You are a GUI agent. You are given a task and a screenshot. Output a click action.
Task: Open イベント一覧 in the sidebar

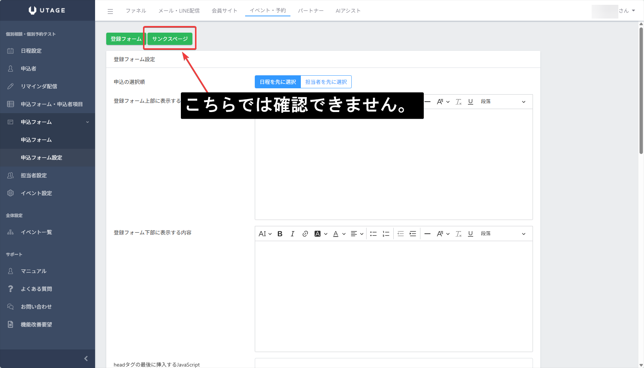click(48, 232)
